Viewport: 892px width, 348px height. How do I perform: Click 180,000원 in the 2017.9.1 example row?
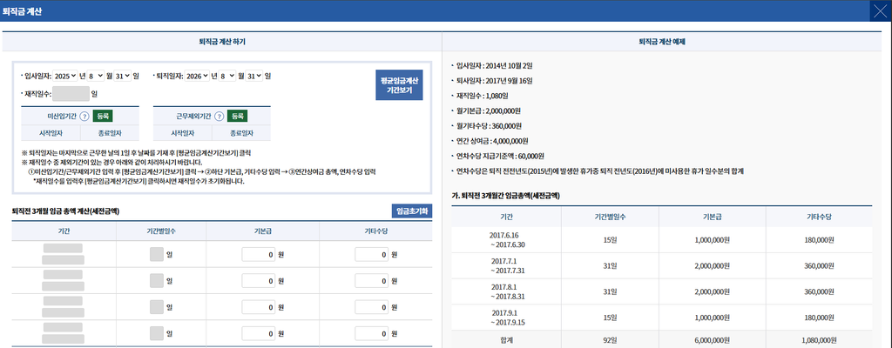pos(819,318)
